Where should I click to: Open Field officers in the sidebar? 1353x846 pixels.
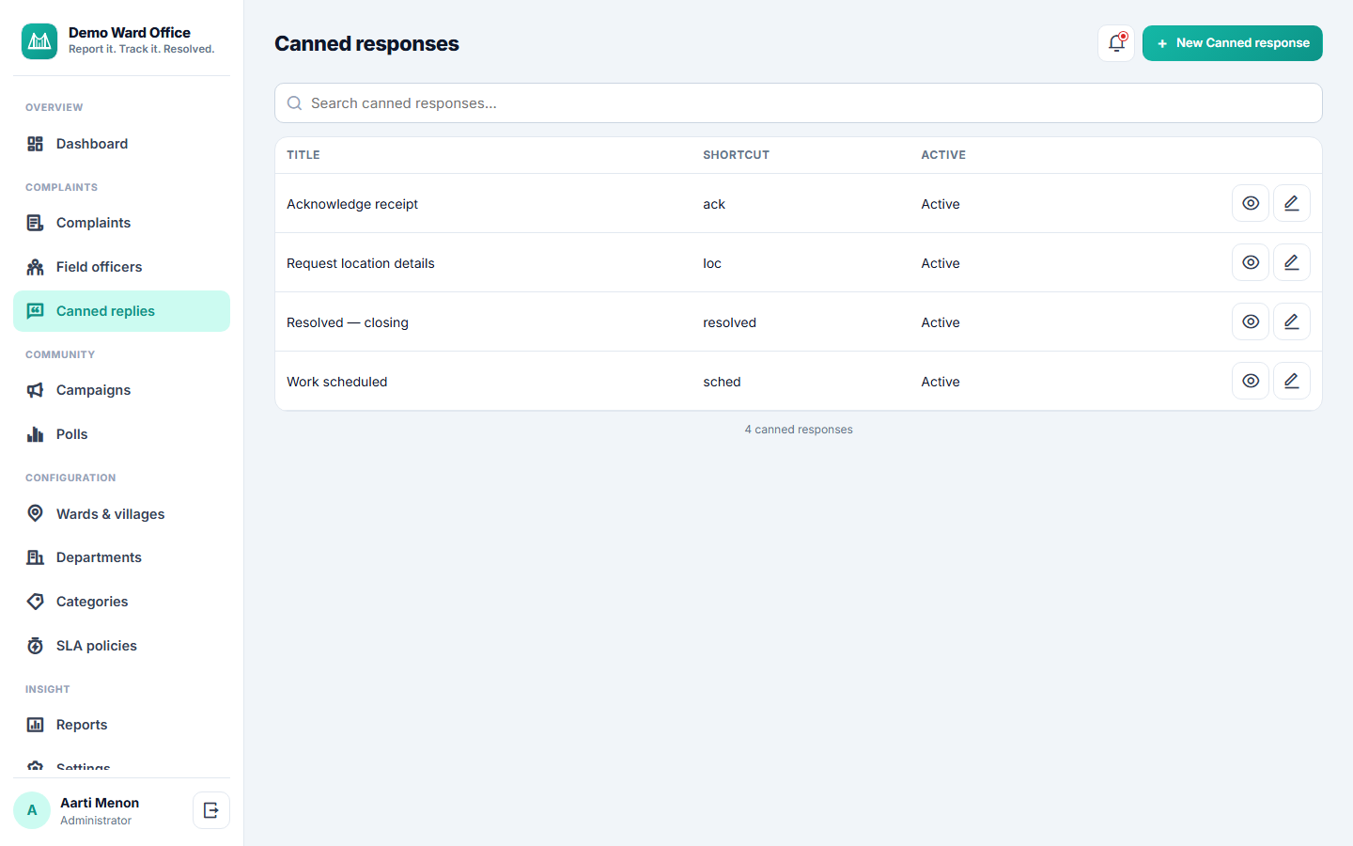[121, 267]
